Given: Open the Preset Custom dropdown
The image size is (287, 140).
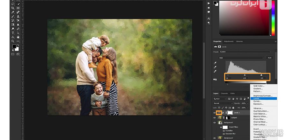Looking at the screenshot, I should pos(245,52).
